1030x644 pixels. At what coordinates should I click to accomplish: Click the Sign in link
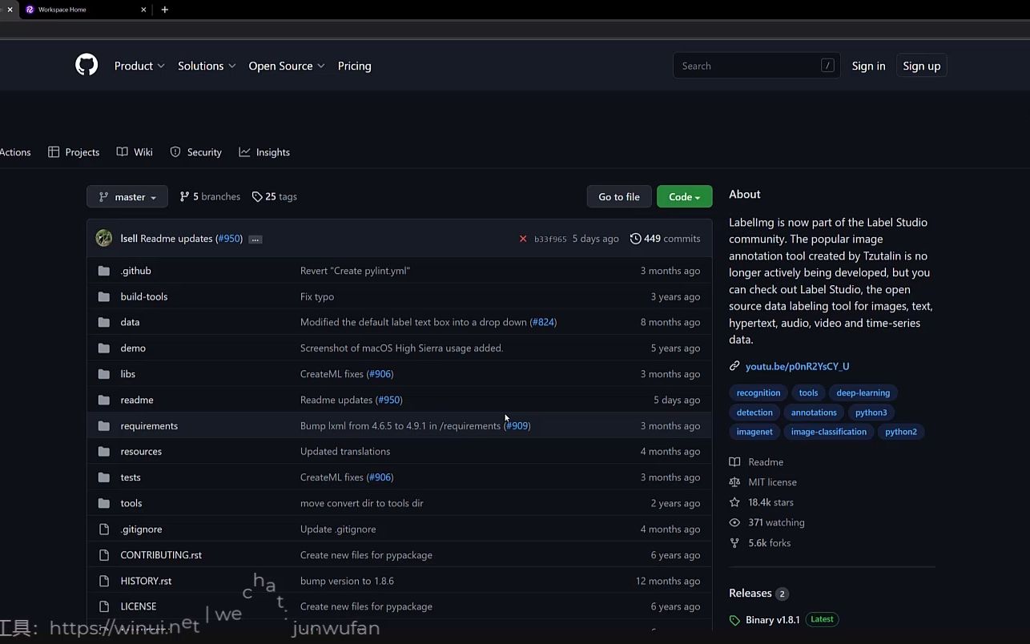pyautogui.click(x=868, y=66)
